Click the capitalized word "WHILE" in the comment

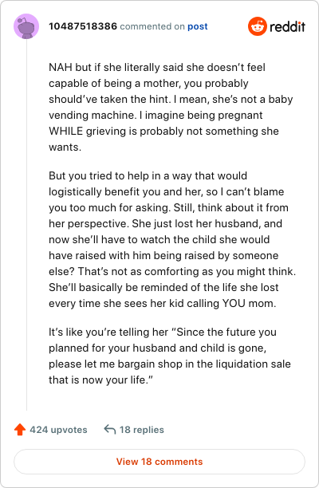coord(66,131)
